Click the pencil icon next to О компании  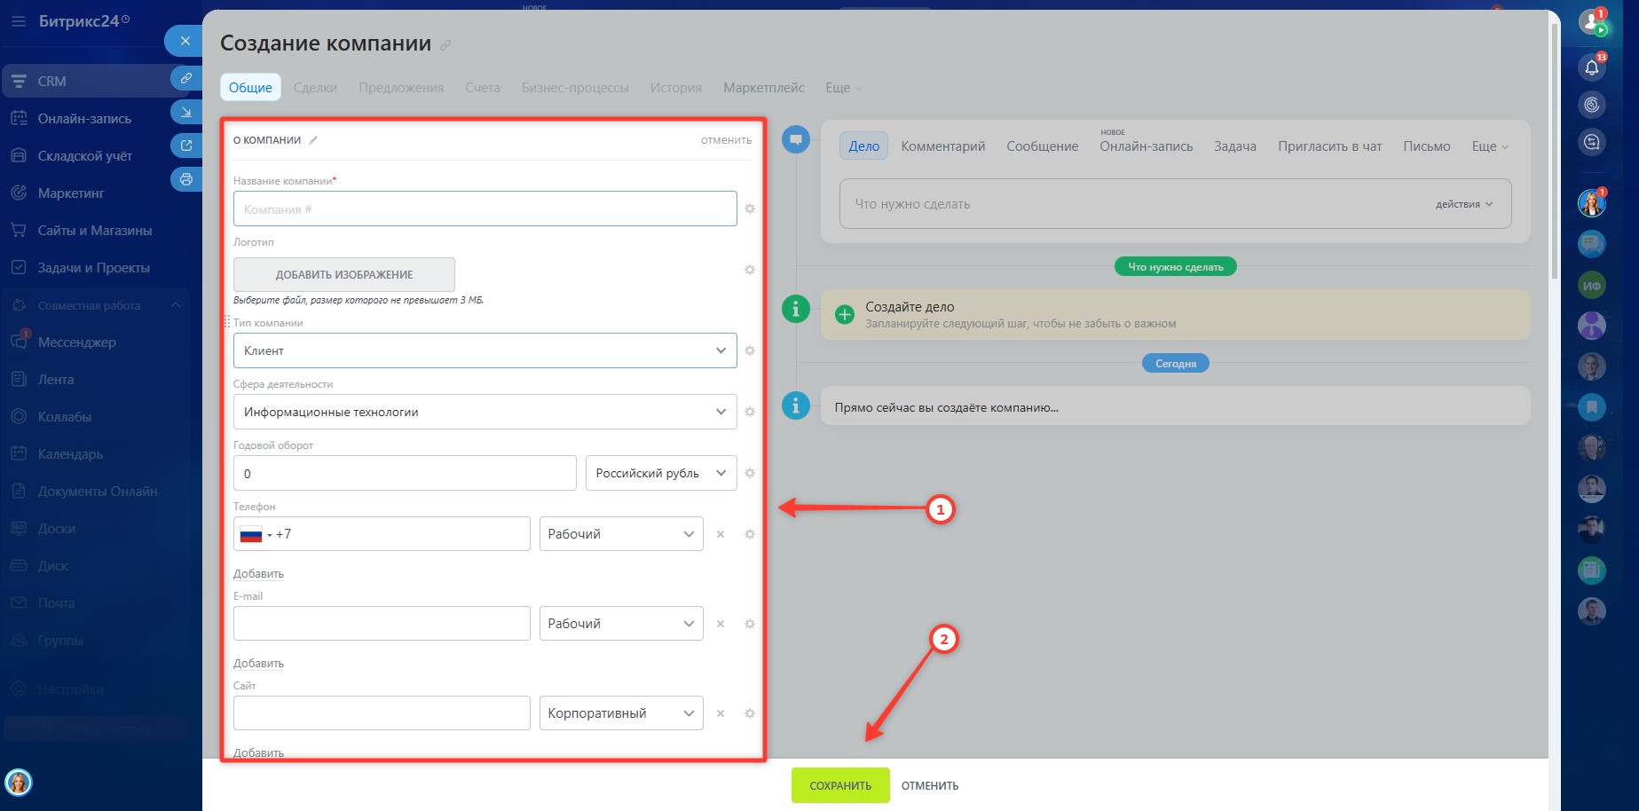pyautogui.click(x=313, y=140)
